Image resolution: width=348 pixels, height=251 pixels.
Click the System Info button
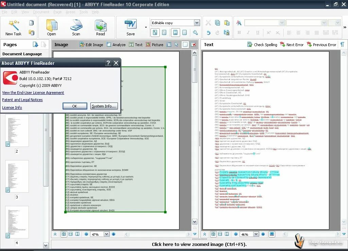pyautogui.click(x=104, y=106)
